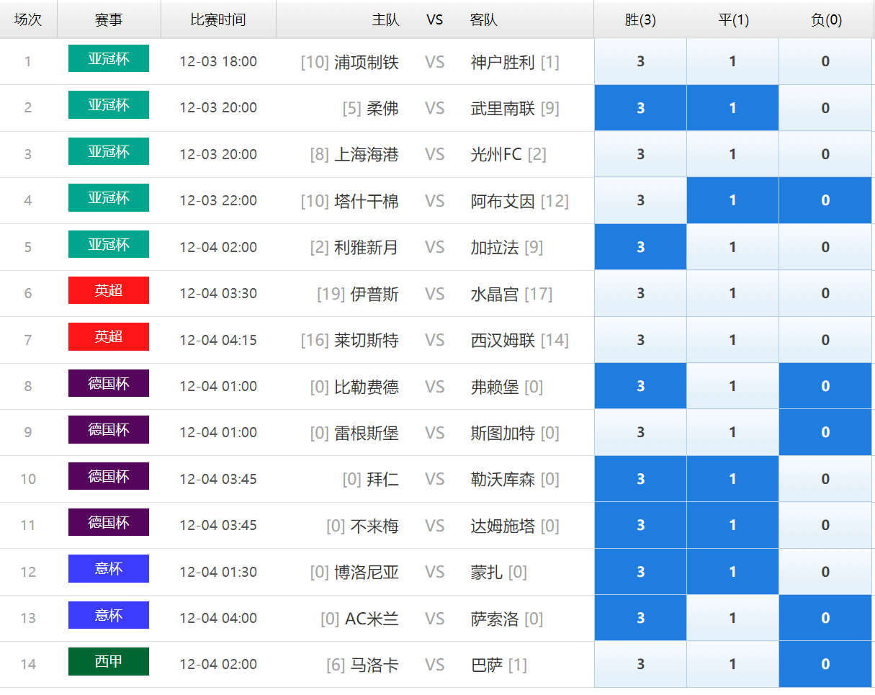This screenshot has height=695, width=875.
Task: Click the 负(0) column header
Action: pos(826,19)
